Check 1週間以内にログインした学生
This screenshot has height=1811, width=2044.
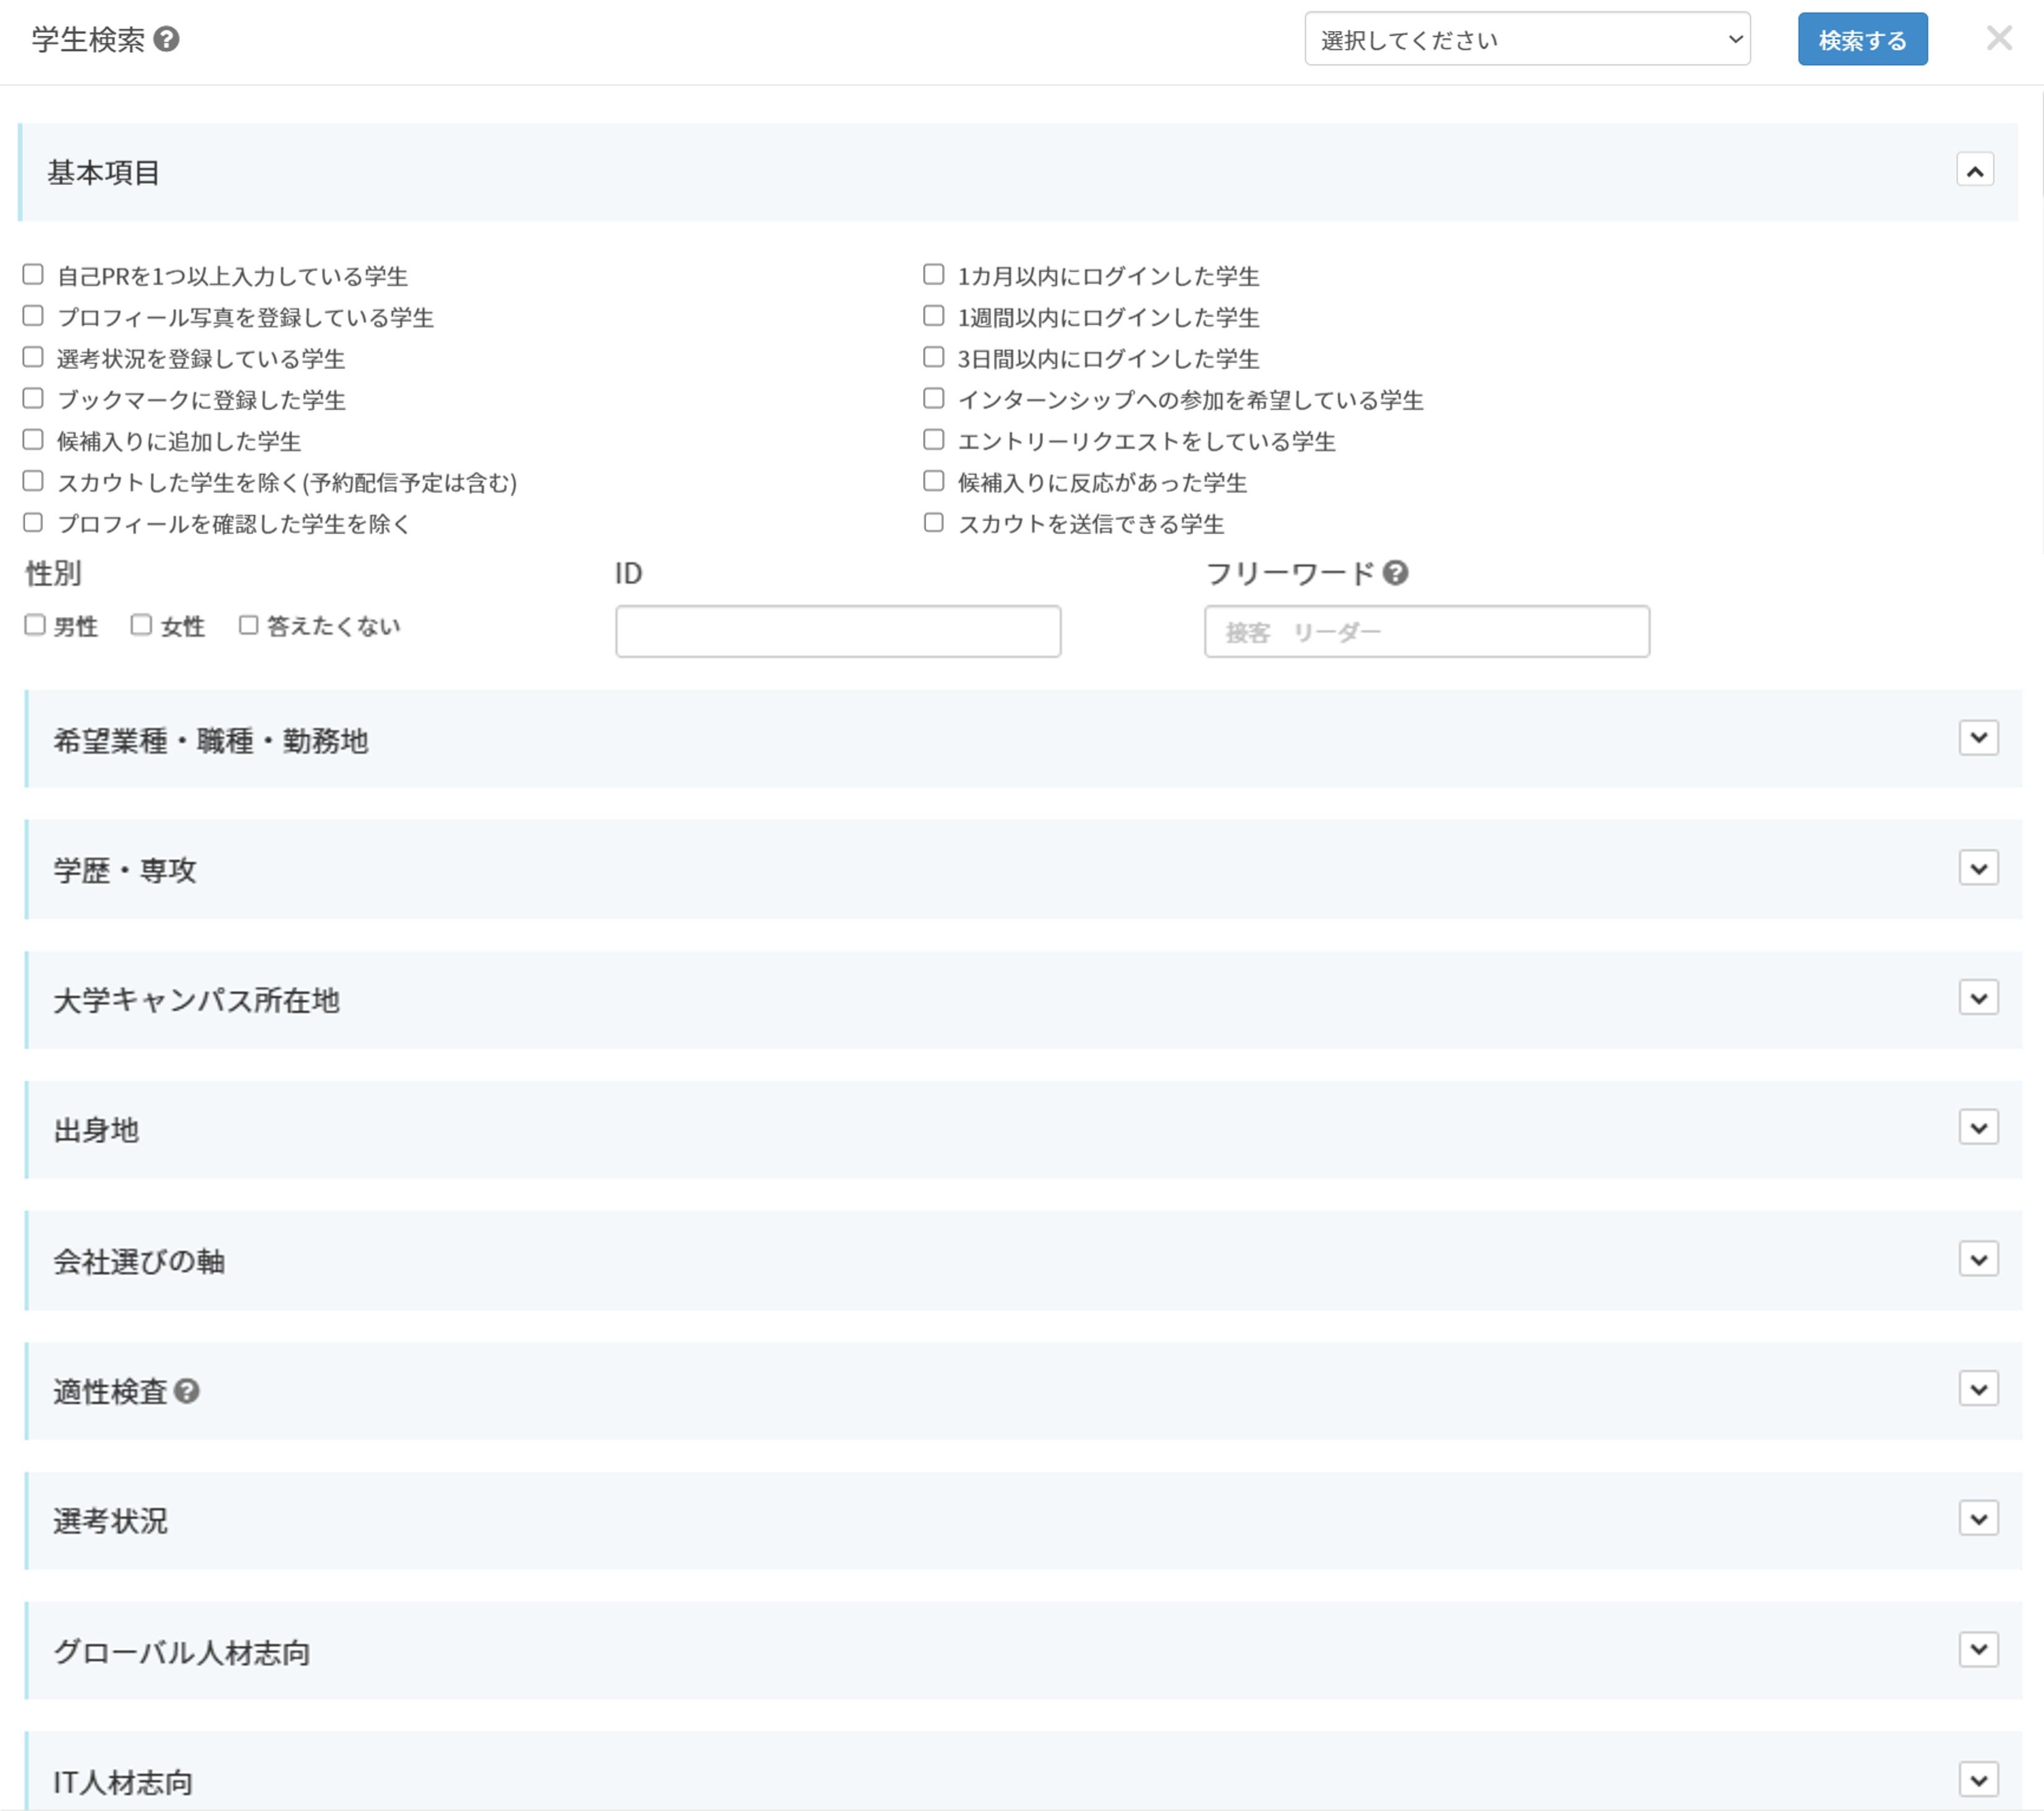click(933, 316)
